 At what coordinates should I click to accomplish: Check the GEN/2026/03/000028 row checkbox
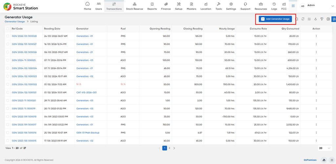tap(8, 36)
